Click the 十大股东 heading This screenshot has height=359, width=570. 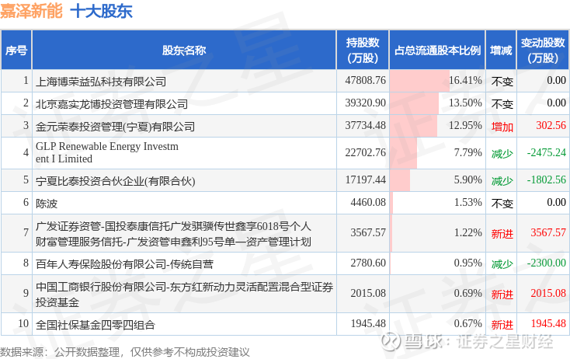click(101, 11)
